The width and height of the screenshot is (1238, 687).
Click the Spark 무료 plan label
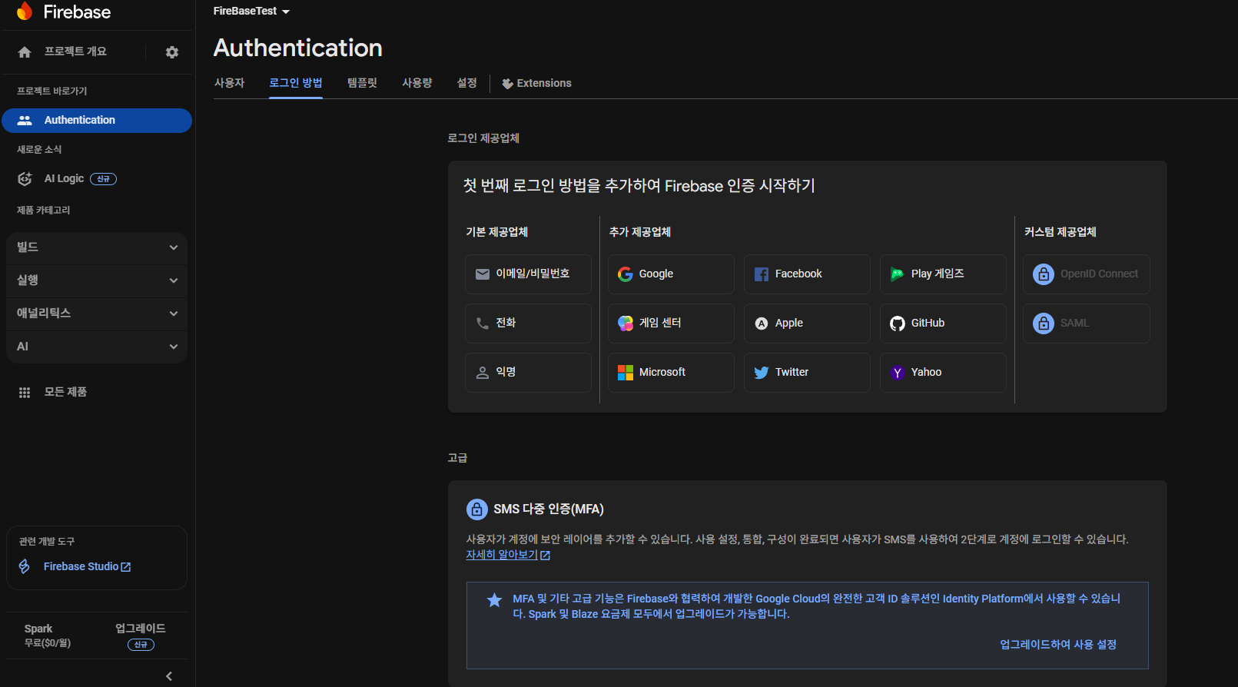pos(47,636)
